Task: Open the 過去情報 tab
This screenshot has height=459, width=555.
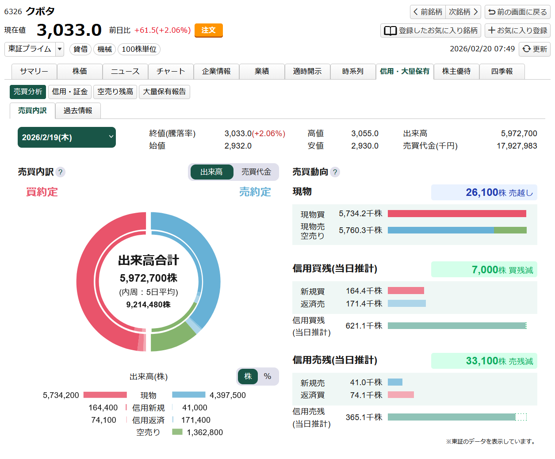Action: click(78, 111)
